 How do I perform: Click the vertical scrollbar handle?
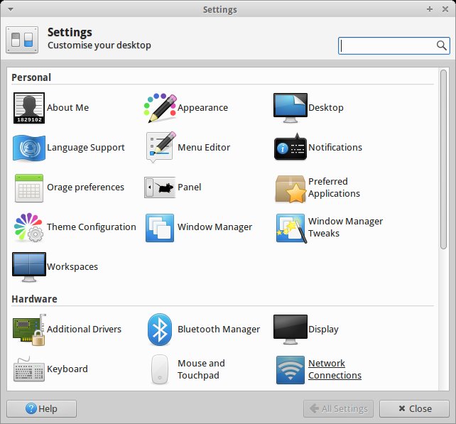point(443,159)
